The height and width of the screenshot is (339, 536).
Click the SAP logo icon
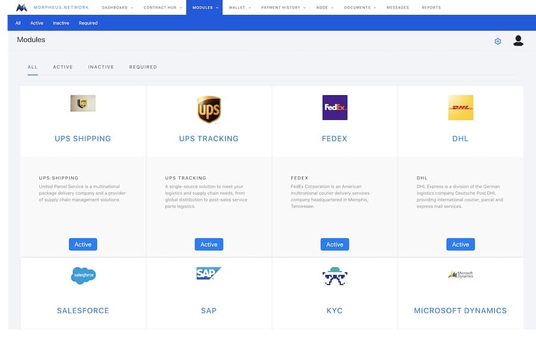tap(209, 274)
